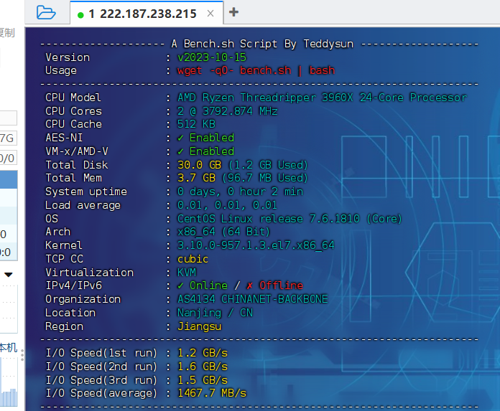Image resolution: width=500 pixels, height=411 pixels.
Task: Click the location value Nanjing / CN
Action: 216,313
